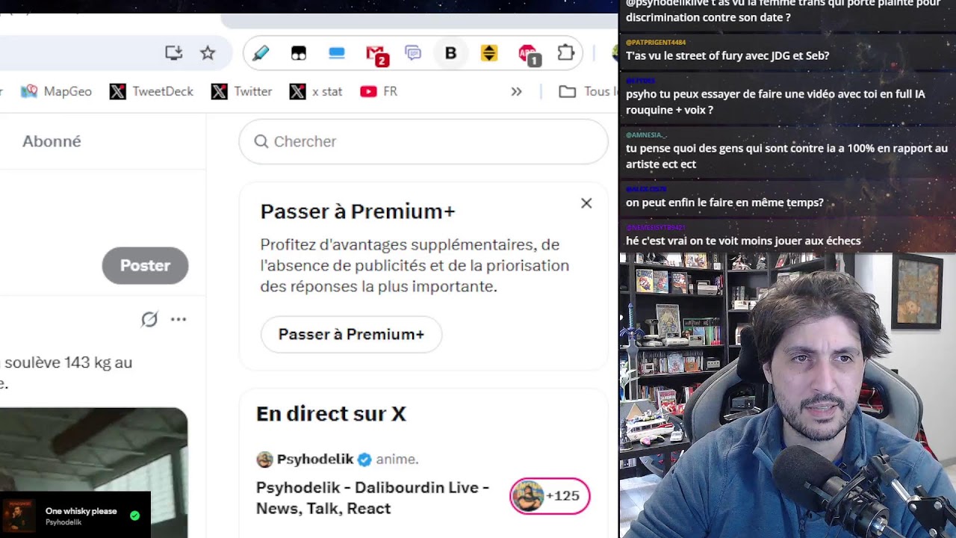Screen dimensions: 956x538
Task: Click the "En direct sur X" heading
Action: 331,414
